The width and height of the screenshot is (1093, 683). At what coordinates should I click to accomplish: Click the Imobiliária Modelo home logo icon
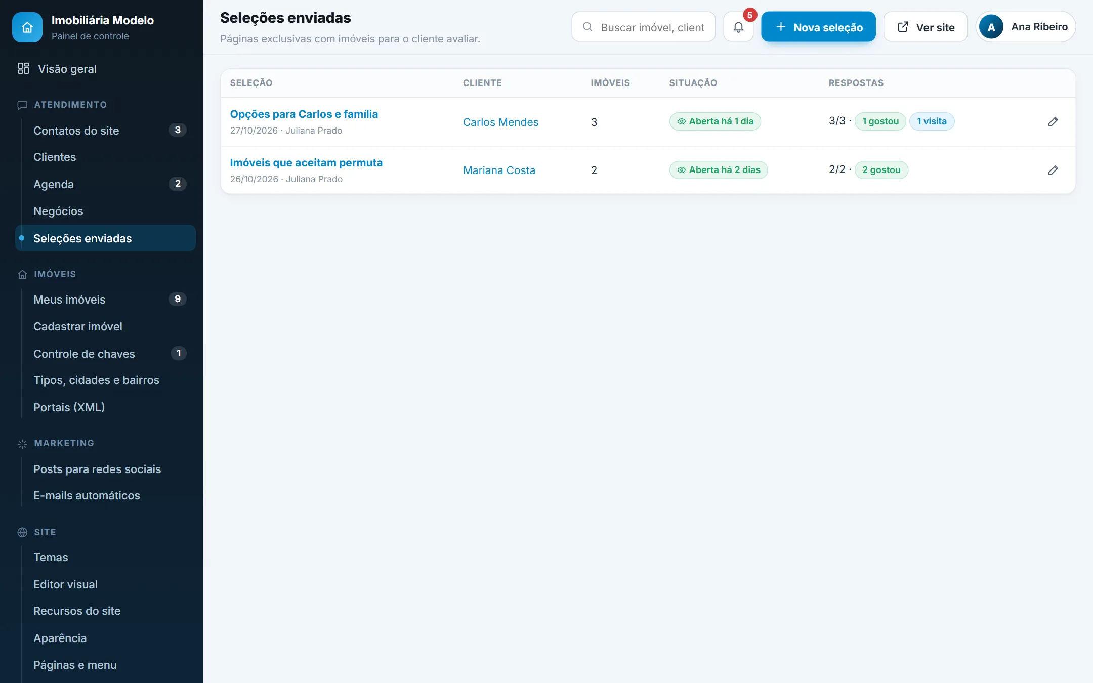(x=27, y=27)
